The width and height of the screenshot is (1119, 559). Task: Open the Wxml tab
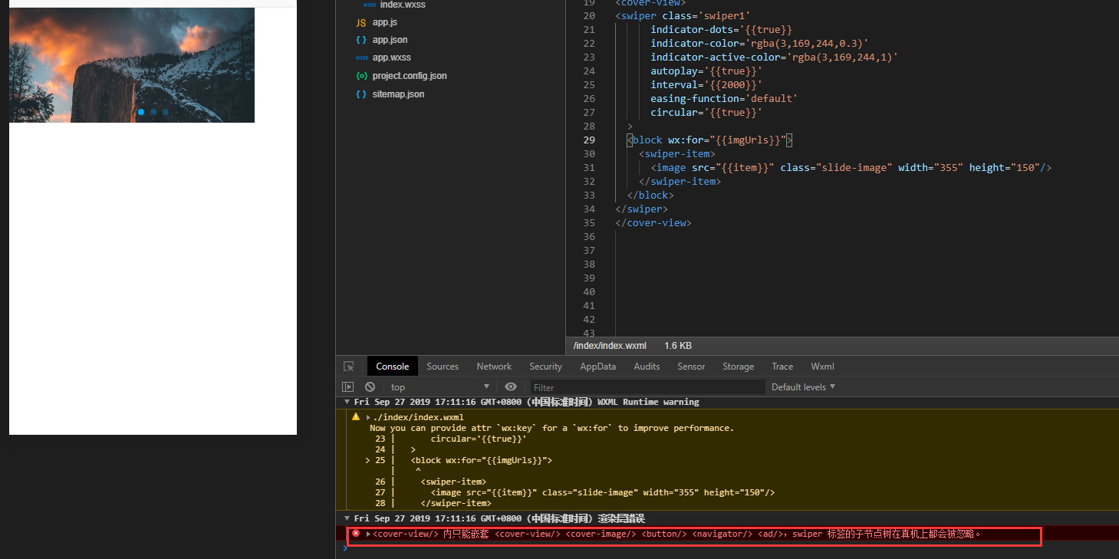[x=822, y=367]
